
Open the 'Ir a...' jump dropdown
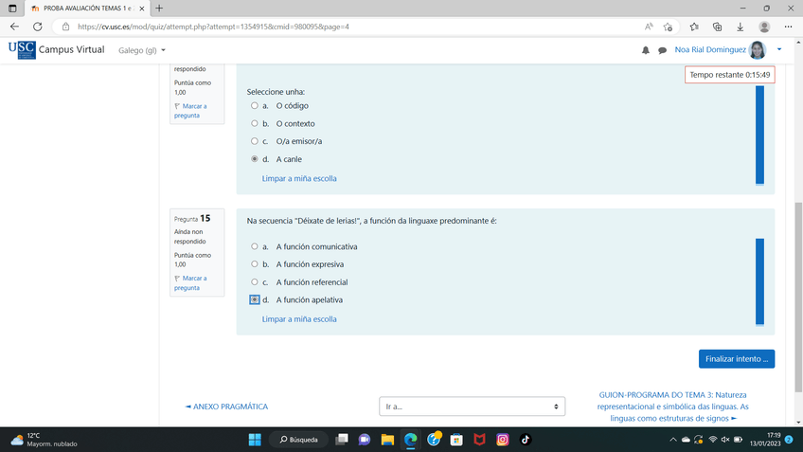(x=472, y=407)
